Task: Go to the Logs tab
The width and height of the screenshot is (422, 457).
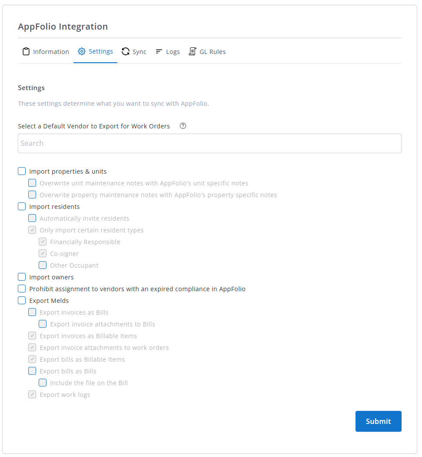Action: pyautogui.click(x=173, y=52)
